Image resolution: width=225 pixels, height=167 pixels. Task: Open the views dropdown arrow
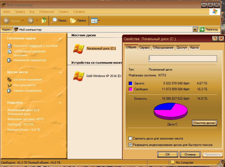(99, 21)
